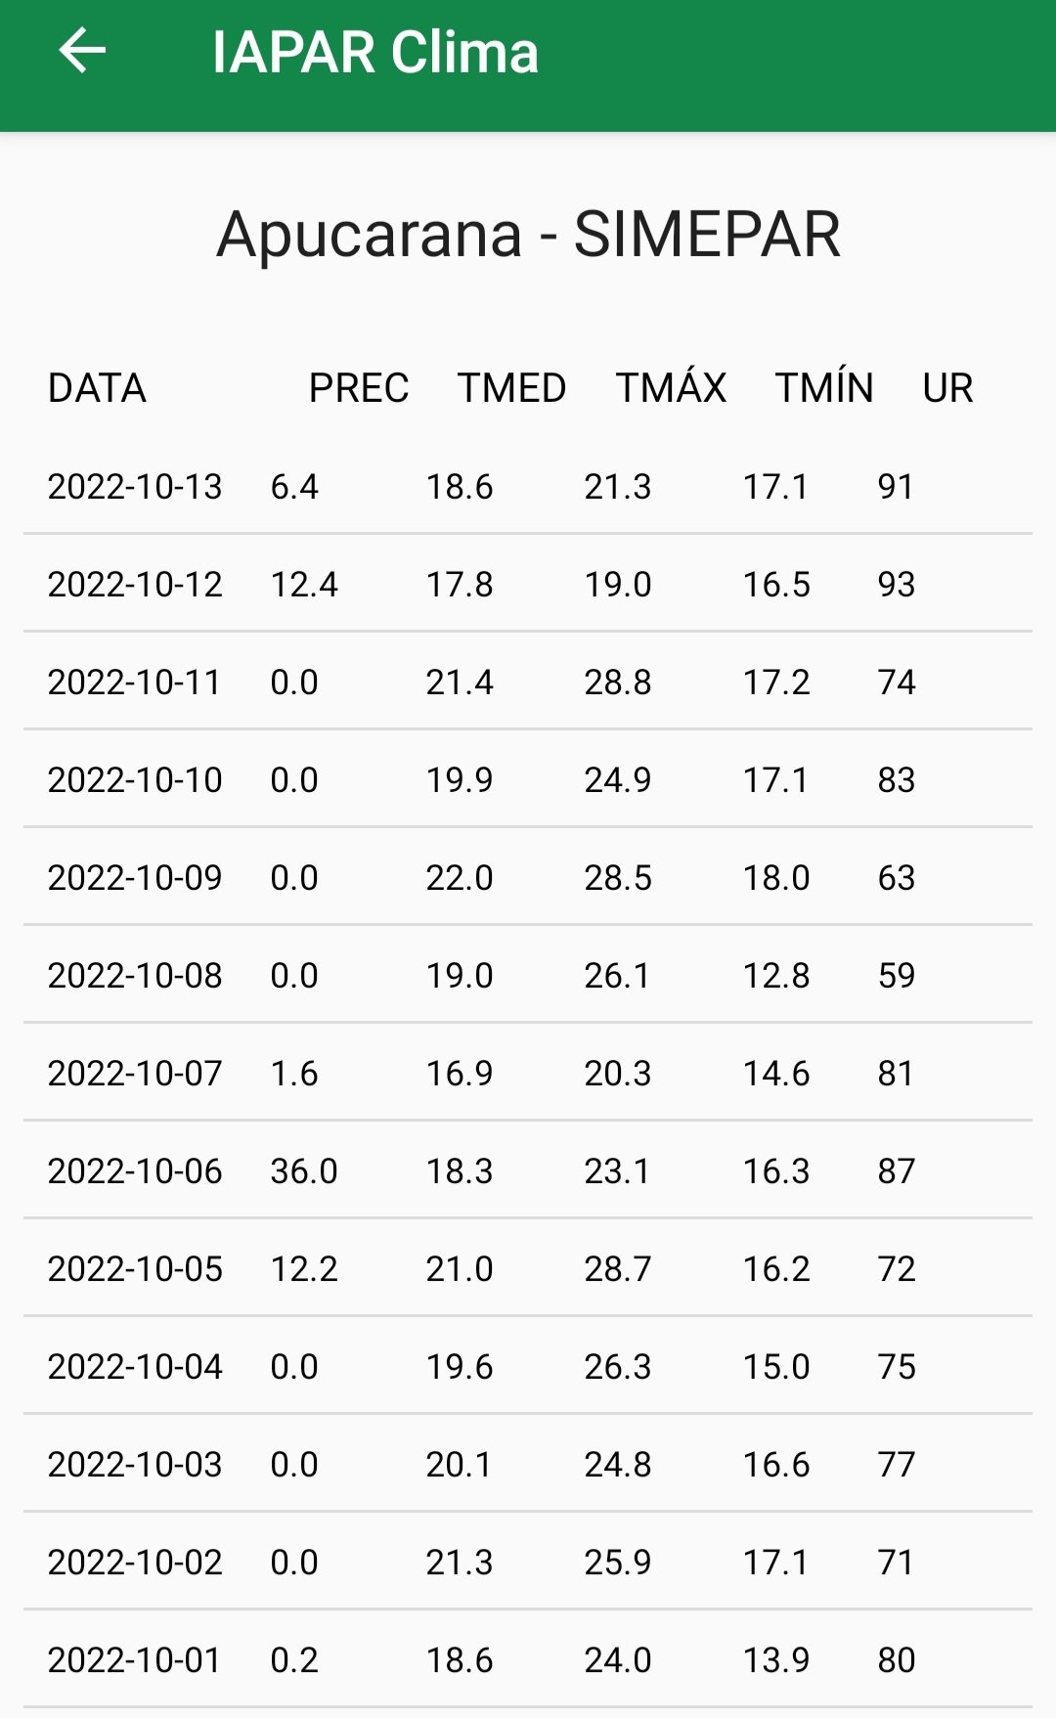This screenshot has width=1056, height=1718.
Task: Select the TMÍN column header
Action: coord(824,388)
